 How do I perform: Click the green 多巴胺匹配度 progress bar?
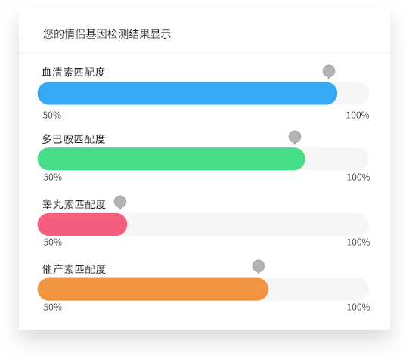(172, 159)
